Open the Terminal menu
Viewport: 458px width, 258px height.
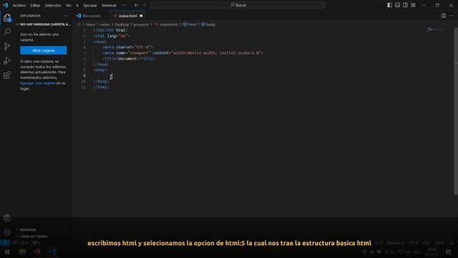click(109, 5)
